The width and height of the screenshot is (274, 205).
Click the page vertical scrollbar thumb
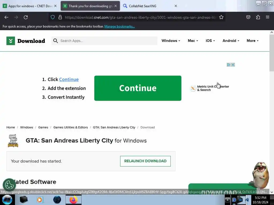click(272, 53)
